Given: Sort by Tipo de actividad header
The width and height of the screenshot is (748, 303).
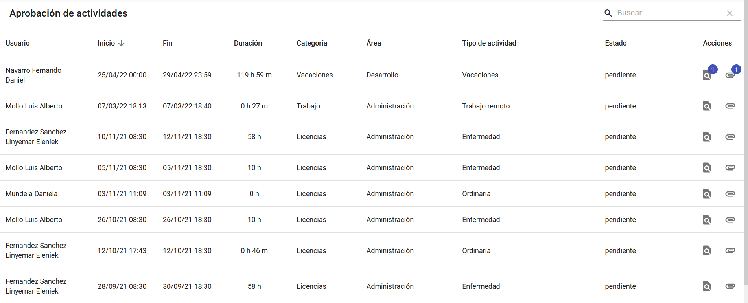Looking at the screenshot, I should pyautogui.click(x=489, y=43).
